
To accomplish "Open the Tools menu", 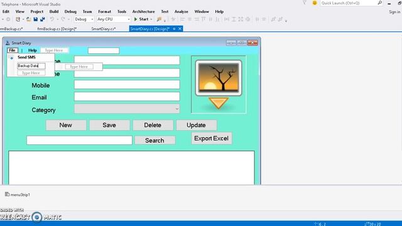I will (122, 11).
